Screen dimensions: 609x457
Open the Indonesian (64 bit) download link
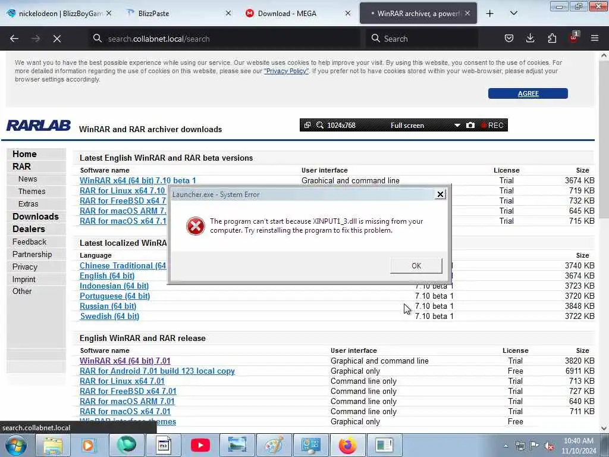(x=114, y=286)
